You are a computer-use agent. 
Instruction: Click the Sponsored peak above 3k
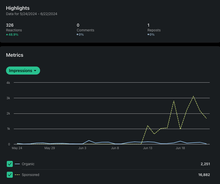point(193,96)
